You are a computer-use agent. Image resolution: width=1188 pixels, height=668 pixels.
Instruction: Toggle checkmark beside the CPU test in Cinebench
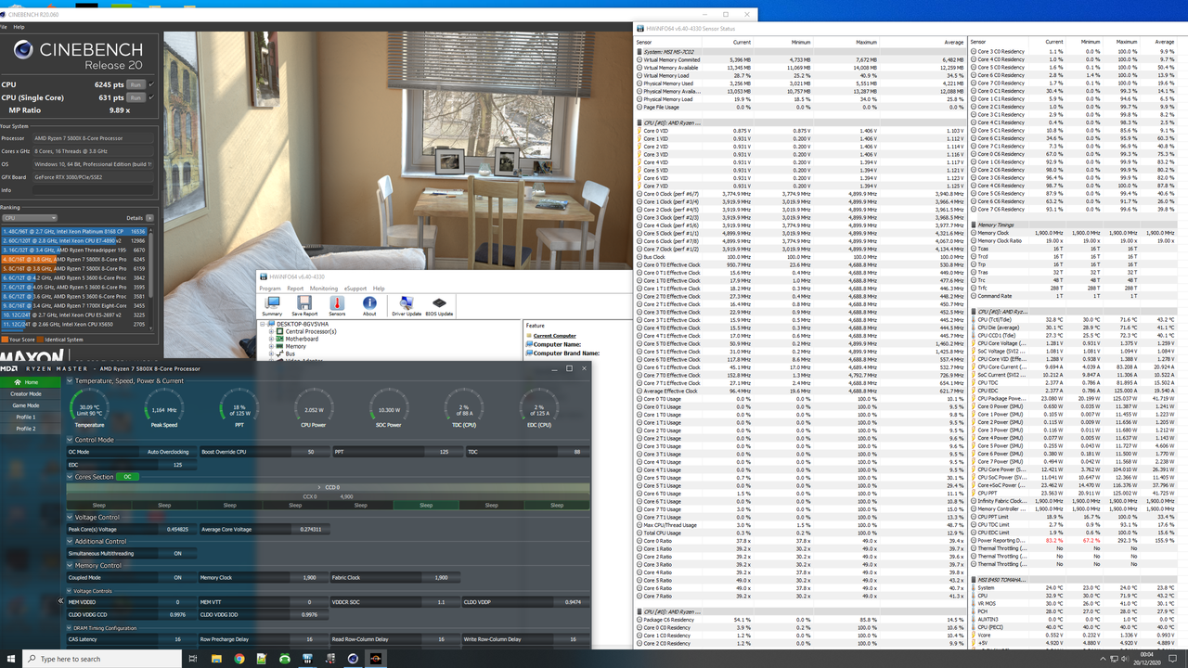pos(151,84)
